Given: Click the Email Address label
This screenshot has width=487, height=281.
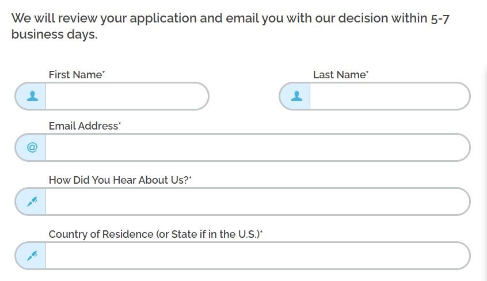Looking at the screenshot, I should tap(85, 126).
